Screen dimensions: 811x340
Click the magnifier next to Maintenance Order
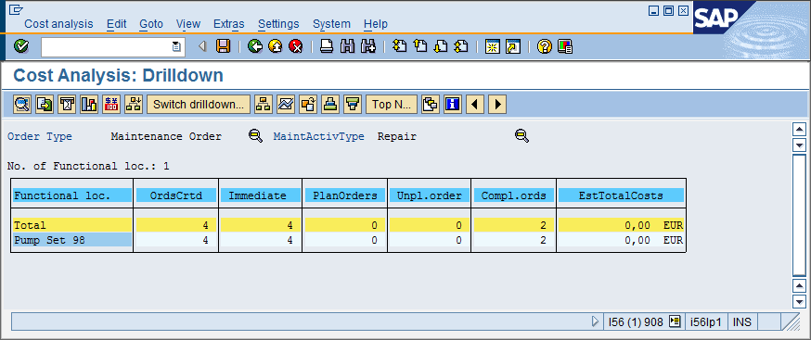coord(255,136)
